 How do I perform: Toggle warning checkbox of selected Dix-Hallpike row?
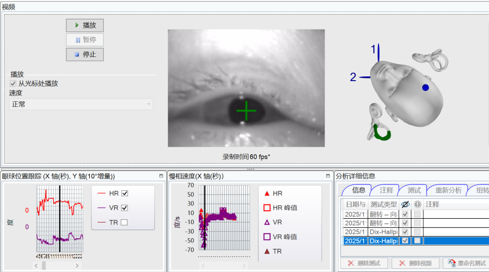[417, 241]
